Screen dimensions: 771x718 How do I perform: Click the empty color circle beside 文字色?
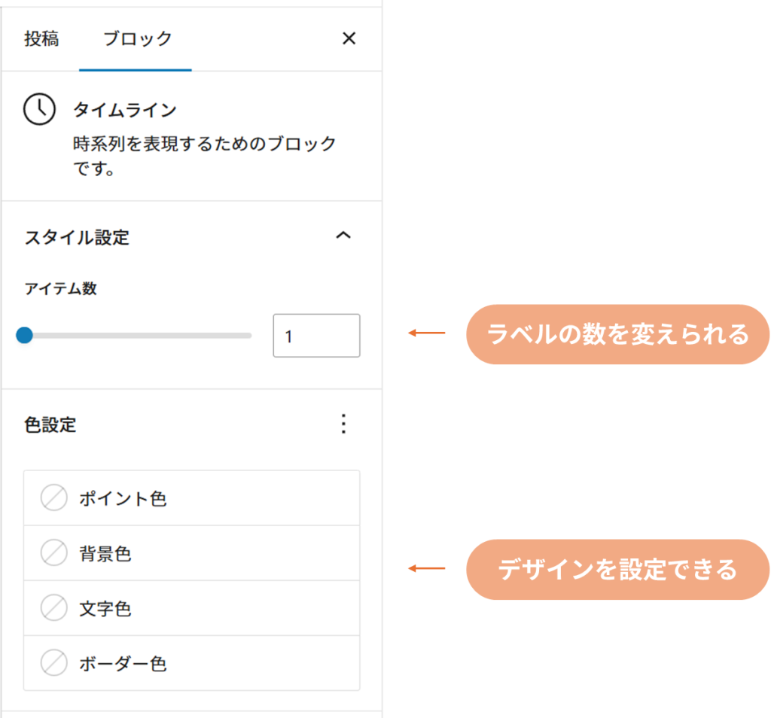54,608
